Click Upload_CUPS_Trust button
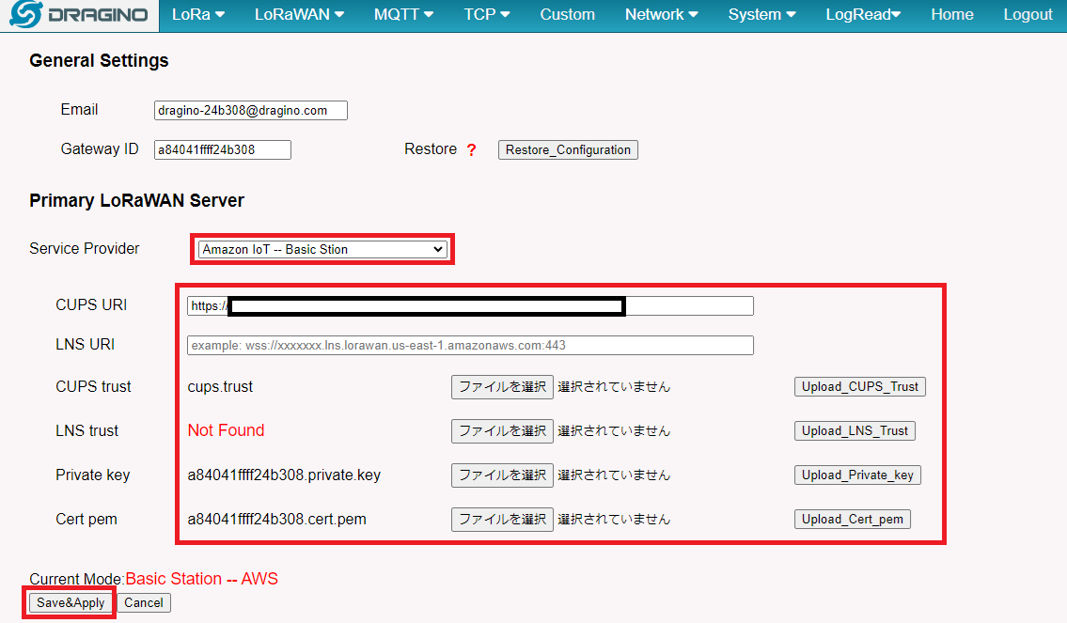The width and height of the screenshot is (1067, 623). [858, 386]
